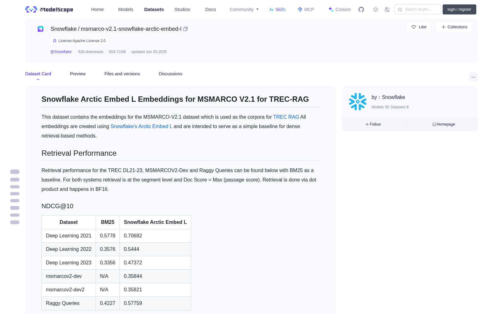The image size is (503, 314).
Task: Switch to the Files and versions tab
Action: pyautogui.click(x=122, y=74)
